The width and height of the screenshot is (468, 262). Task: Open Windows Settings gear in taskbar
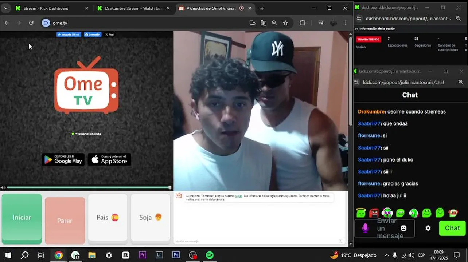click(x=109, y=255)
